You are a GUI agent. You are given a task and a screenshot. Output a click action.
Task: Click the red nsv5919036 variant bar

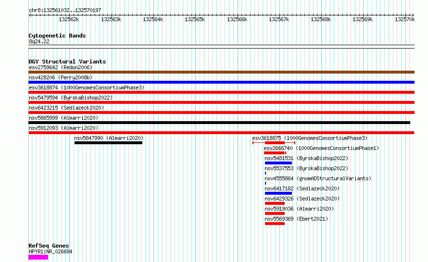click(x=275, y=213)
